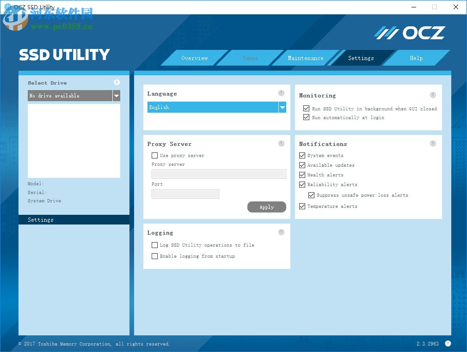This screenshot has width=467, height=352.
Task: Open help for the Language setting
Action: 281,93
